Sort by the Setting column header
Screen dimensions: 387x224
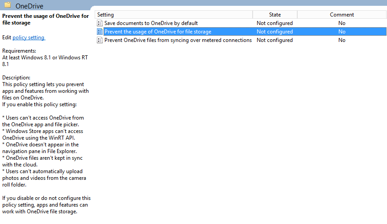pyautogui.click(x=174, y=15)
